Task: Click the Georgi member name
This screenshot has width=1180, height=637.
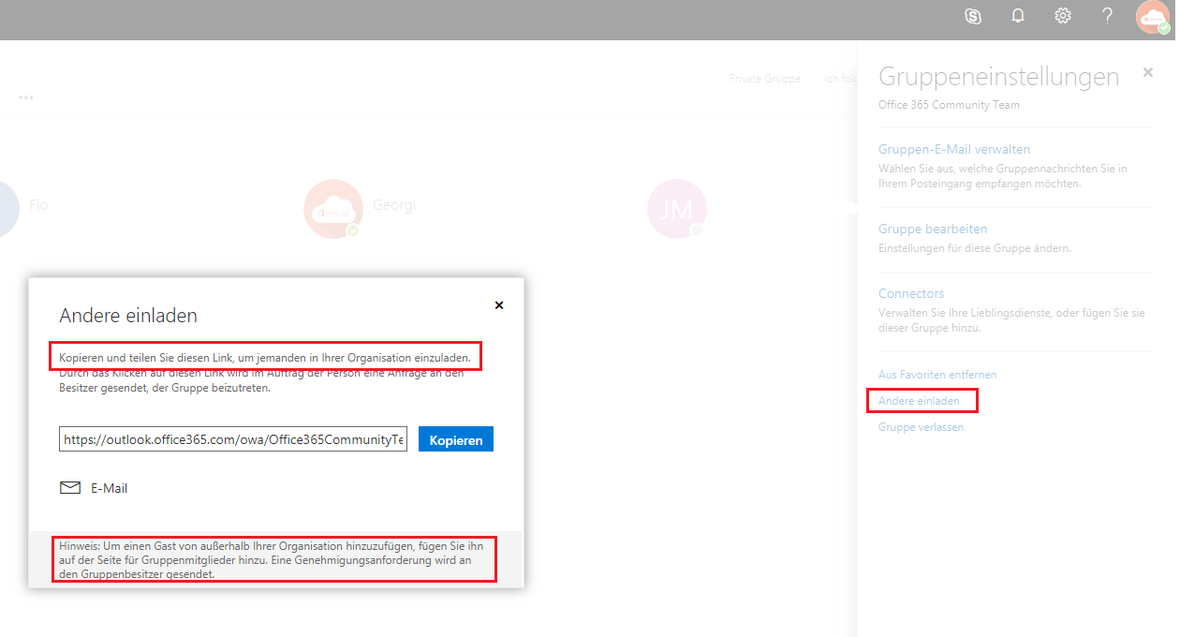Action: click(x=393, y=205)
